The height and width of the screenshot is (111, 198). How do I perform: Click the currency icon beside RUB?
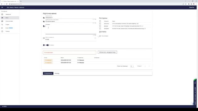pyautogui.click(x=44, y=38)
